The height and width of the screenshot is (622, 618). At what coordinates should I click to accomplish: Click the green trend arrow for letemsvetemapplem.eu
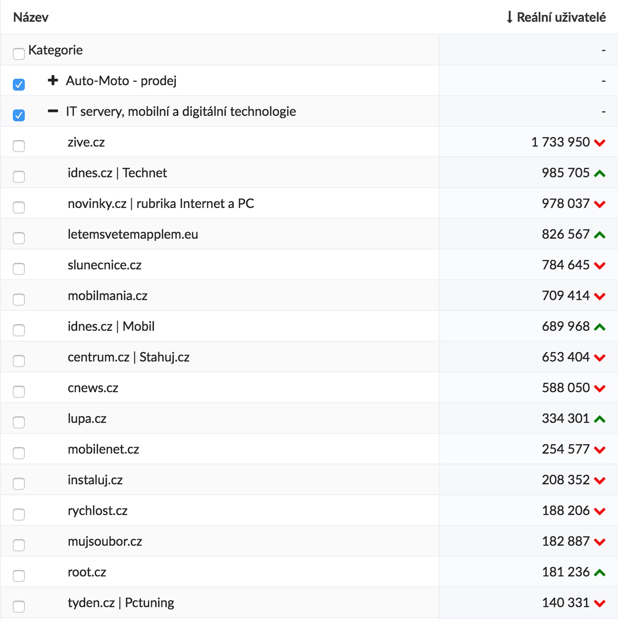(x=600, y=235)
